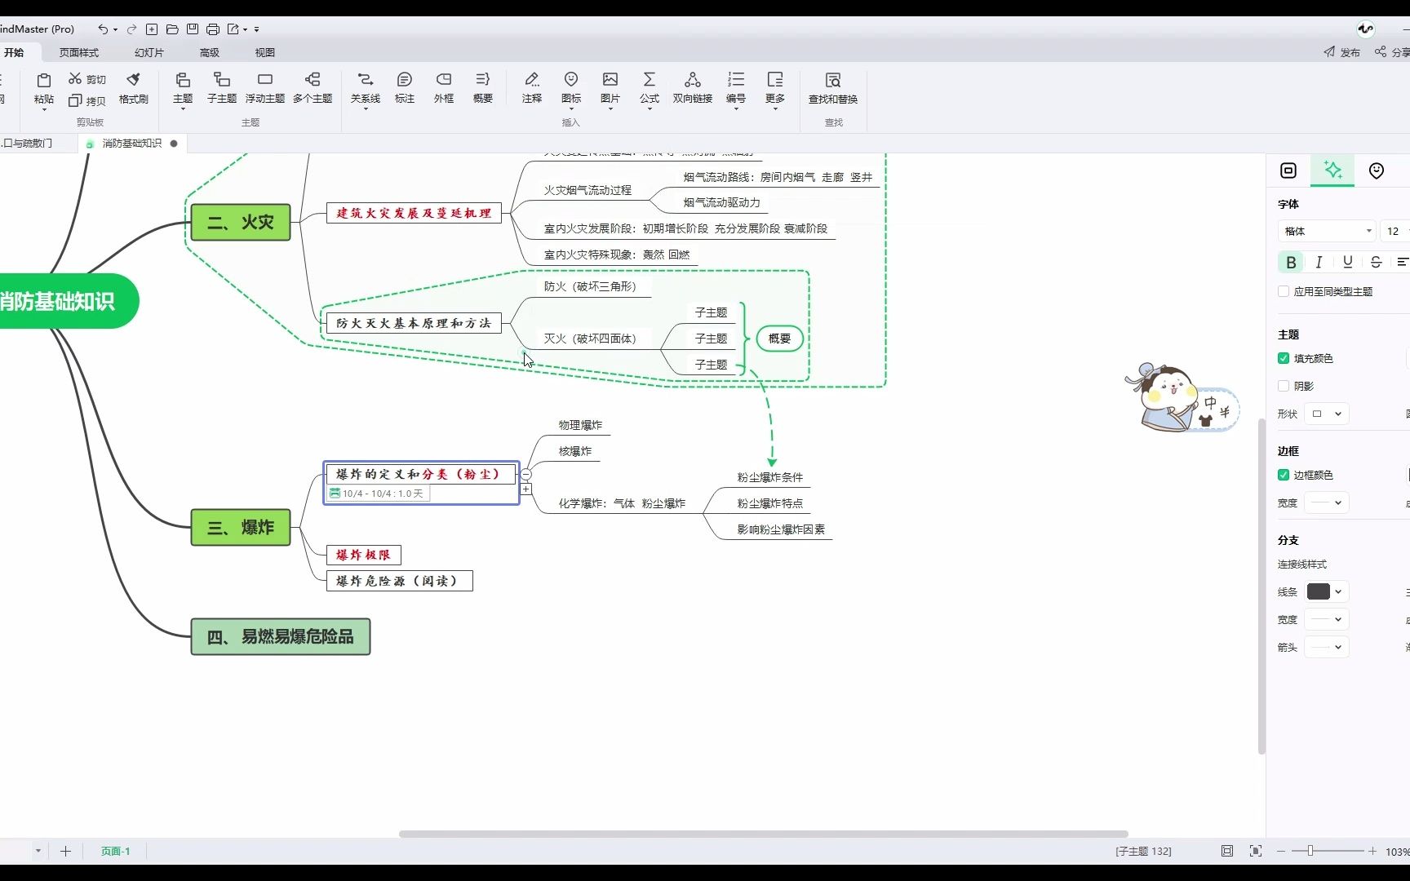This screenshot has height=881, width=1410.
Task: Click the horizontal scrollbar at canvas bottom
Action: pos(764,834)
